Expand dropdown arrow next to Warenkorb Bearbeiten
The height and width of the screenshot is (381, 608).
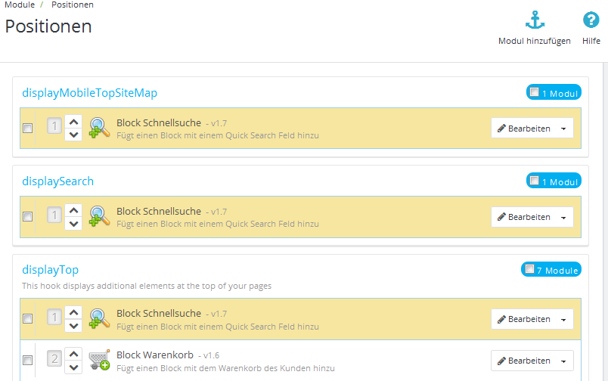(564, 361)
